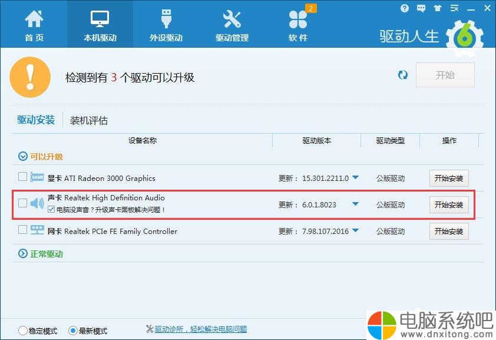Click the graphics card GAME icon
The width and height of the screenshot is (496, 340).
tap(37, 177)
